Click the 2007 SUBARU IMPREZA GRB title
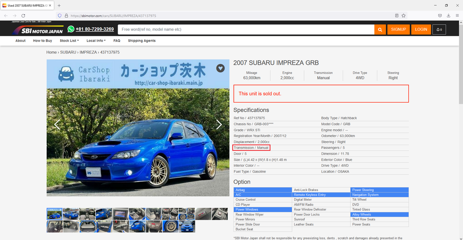The image size is (463, 240). [x=276, y=62]
